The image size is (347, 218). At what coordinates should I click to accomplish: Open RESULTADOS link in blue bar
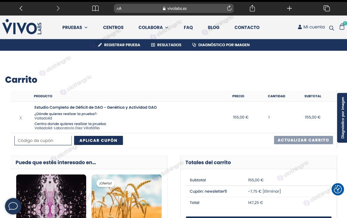[x=166, y=45]
